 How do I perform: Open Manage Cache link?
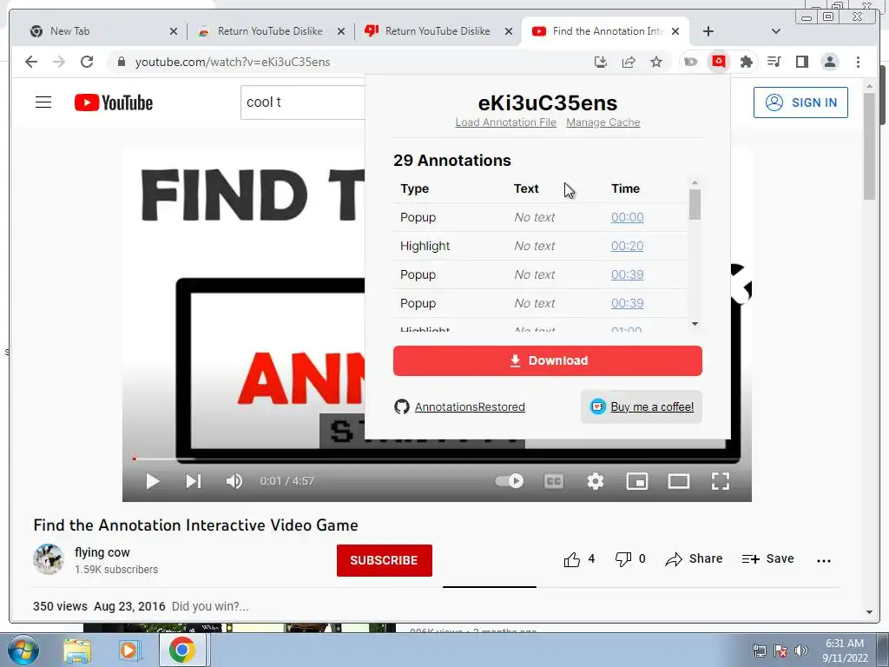pos(603,122)
